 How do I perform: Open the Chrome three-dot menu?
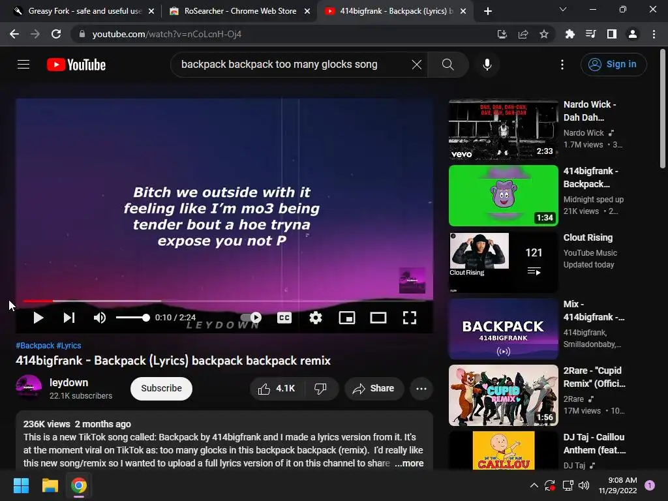click(x=654, y=34)
